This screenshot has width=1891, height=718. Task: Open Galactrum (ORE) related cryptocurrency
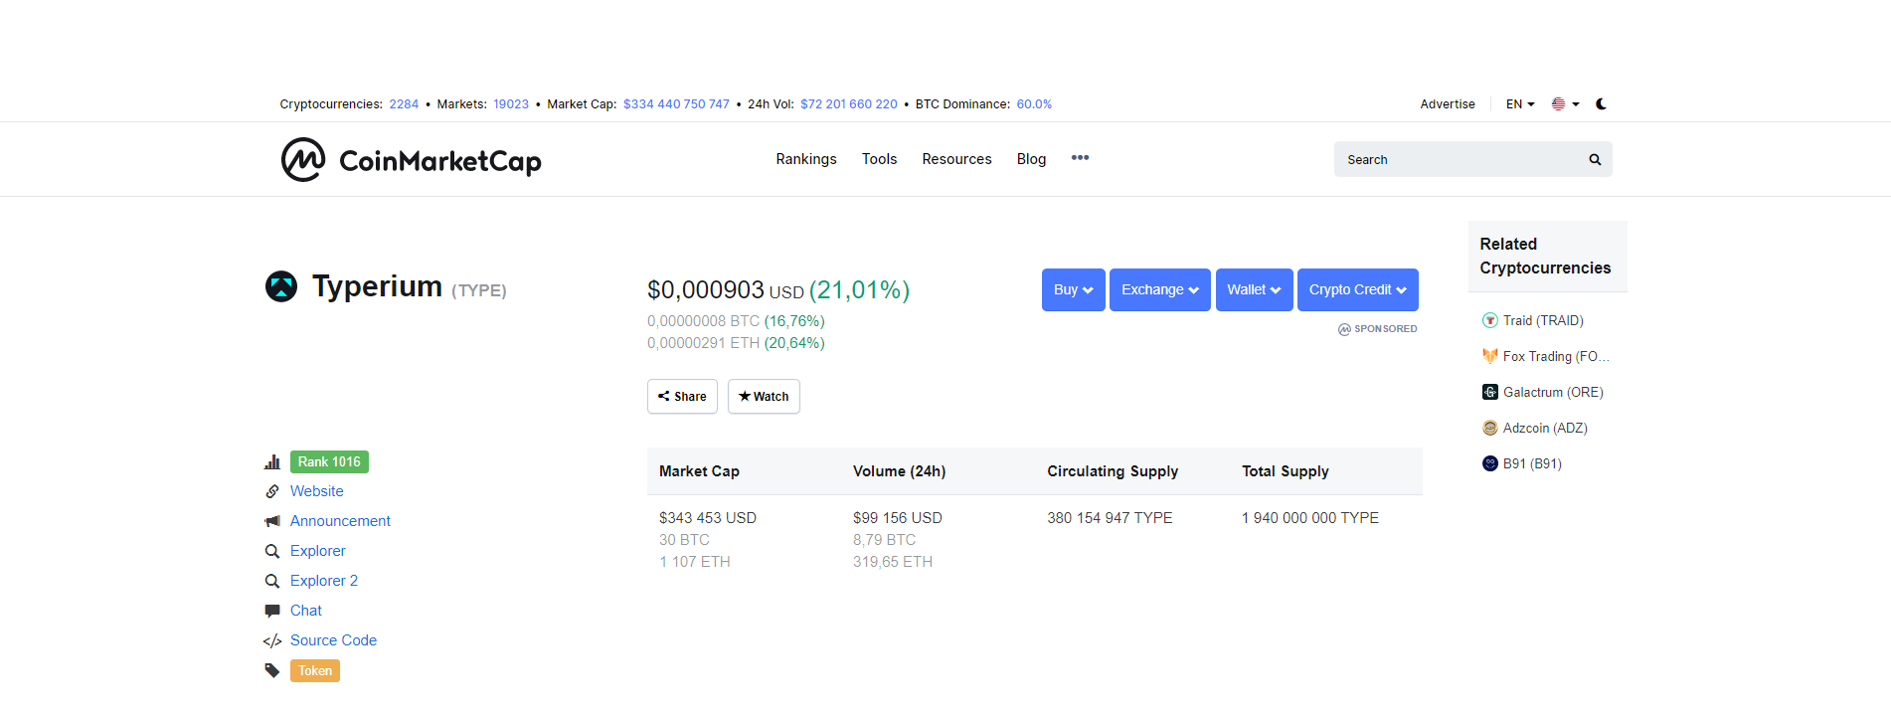click(x=1553, y=392)
